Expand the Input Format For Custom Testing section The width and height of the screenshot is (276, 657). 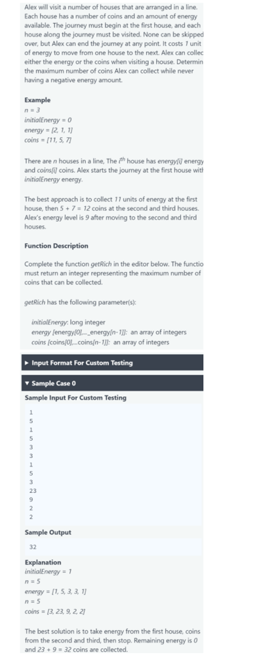click(112, 363)
